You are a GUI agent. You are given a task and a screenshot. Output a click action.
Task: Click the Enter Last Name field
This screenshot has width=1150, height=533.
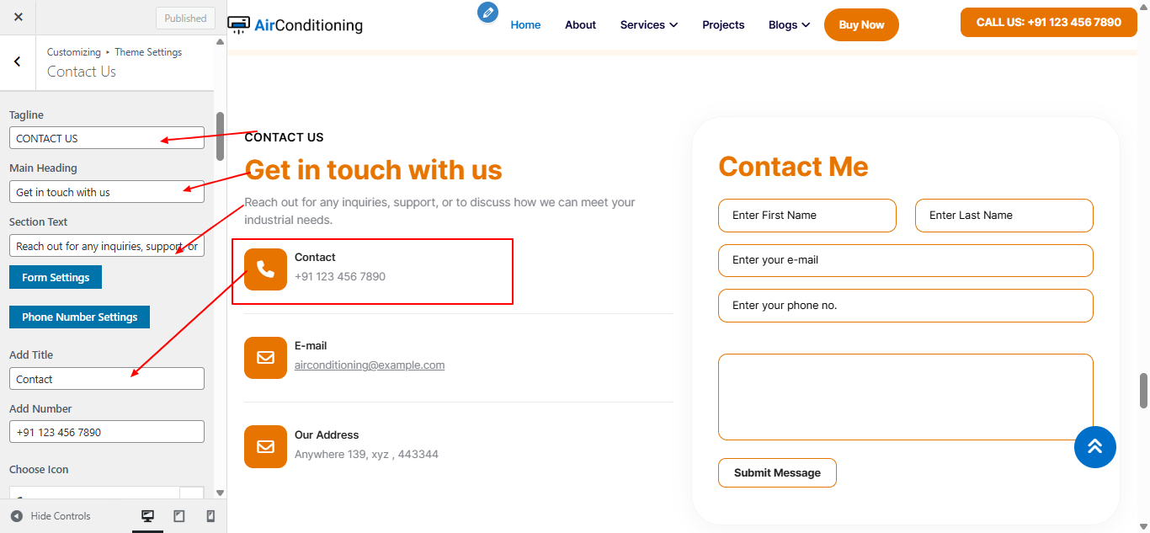click(x=1004, y=216)
